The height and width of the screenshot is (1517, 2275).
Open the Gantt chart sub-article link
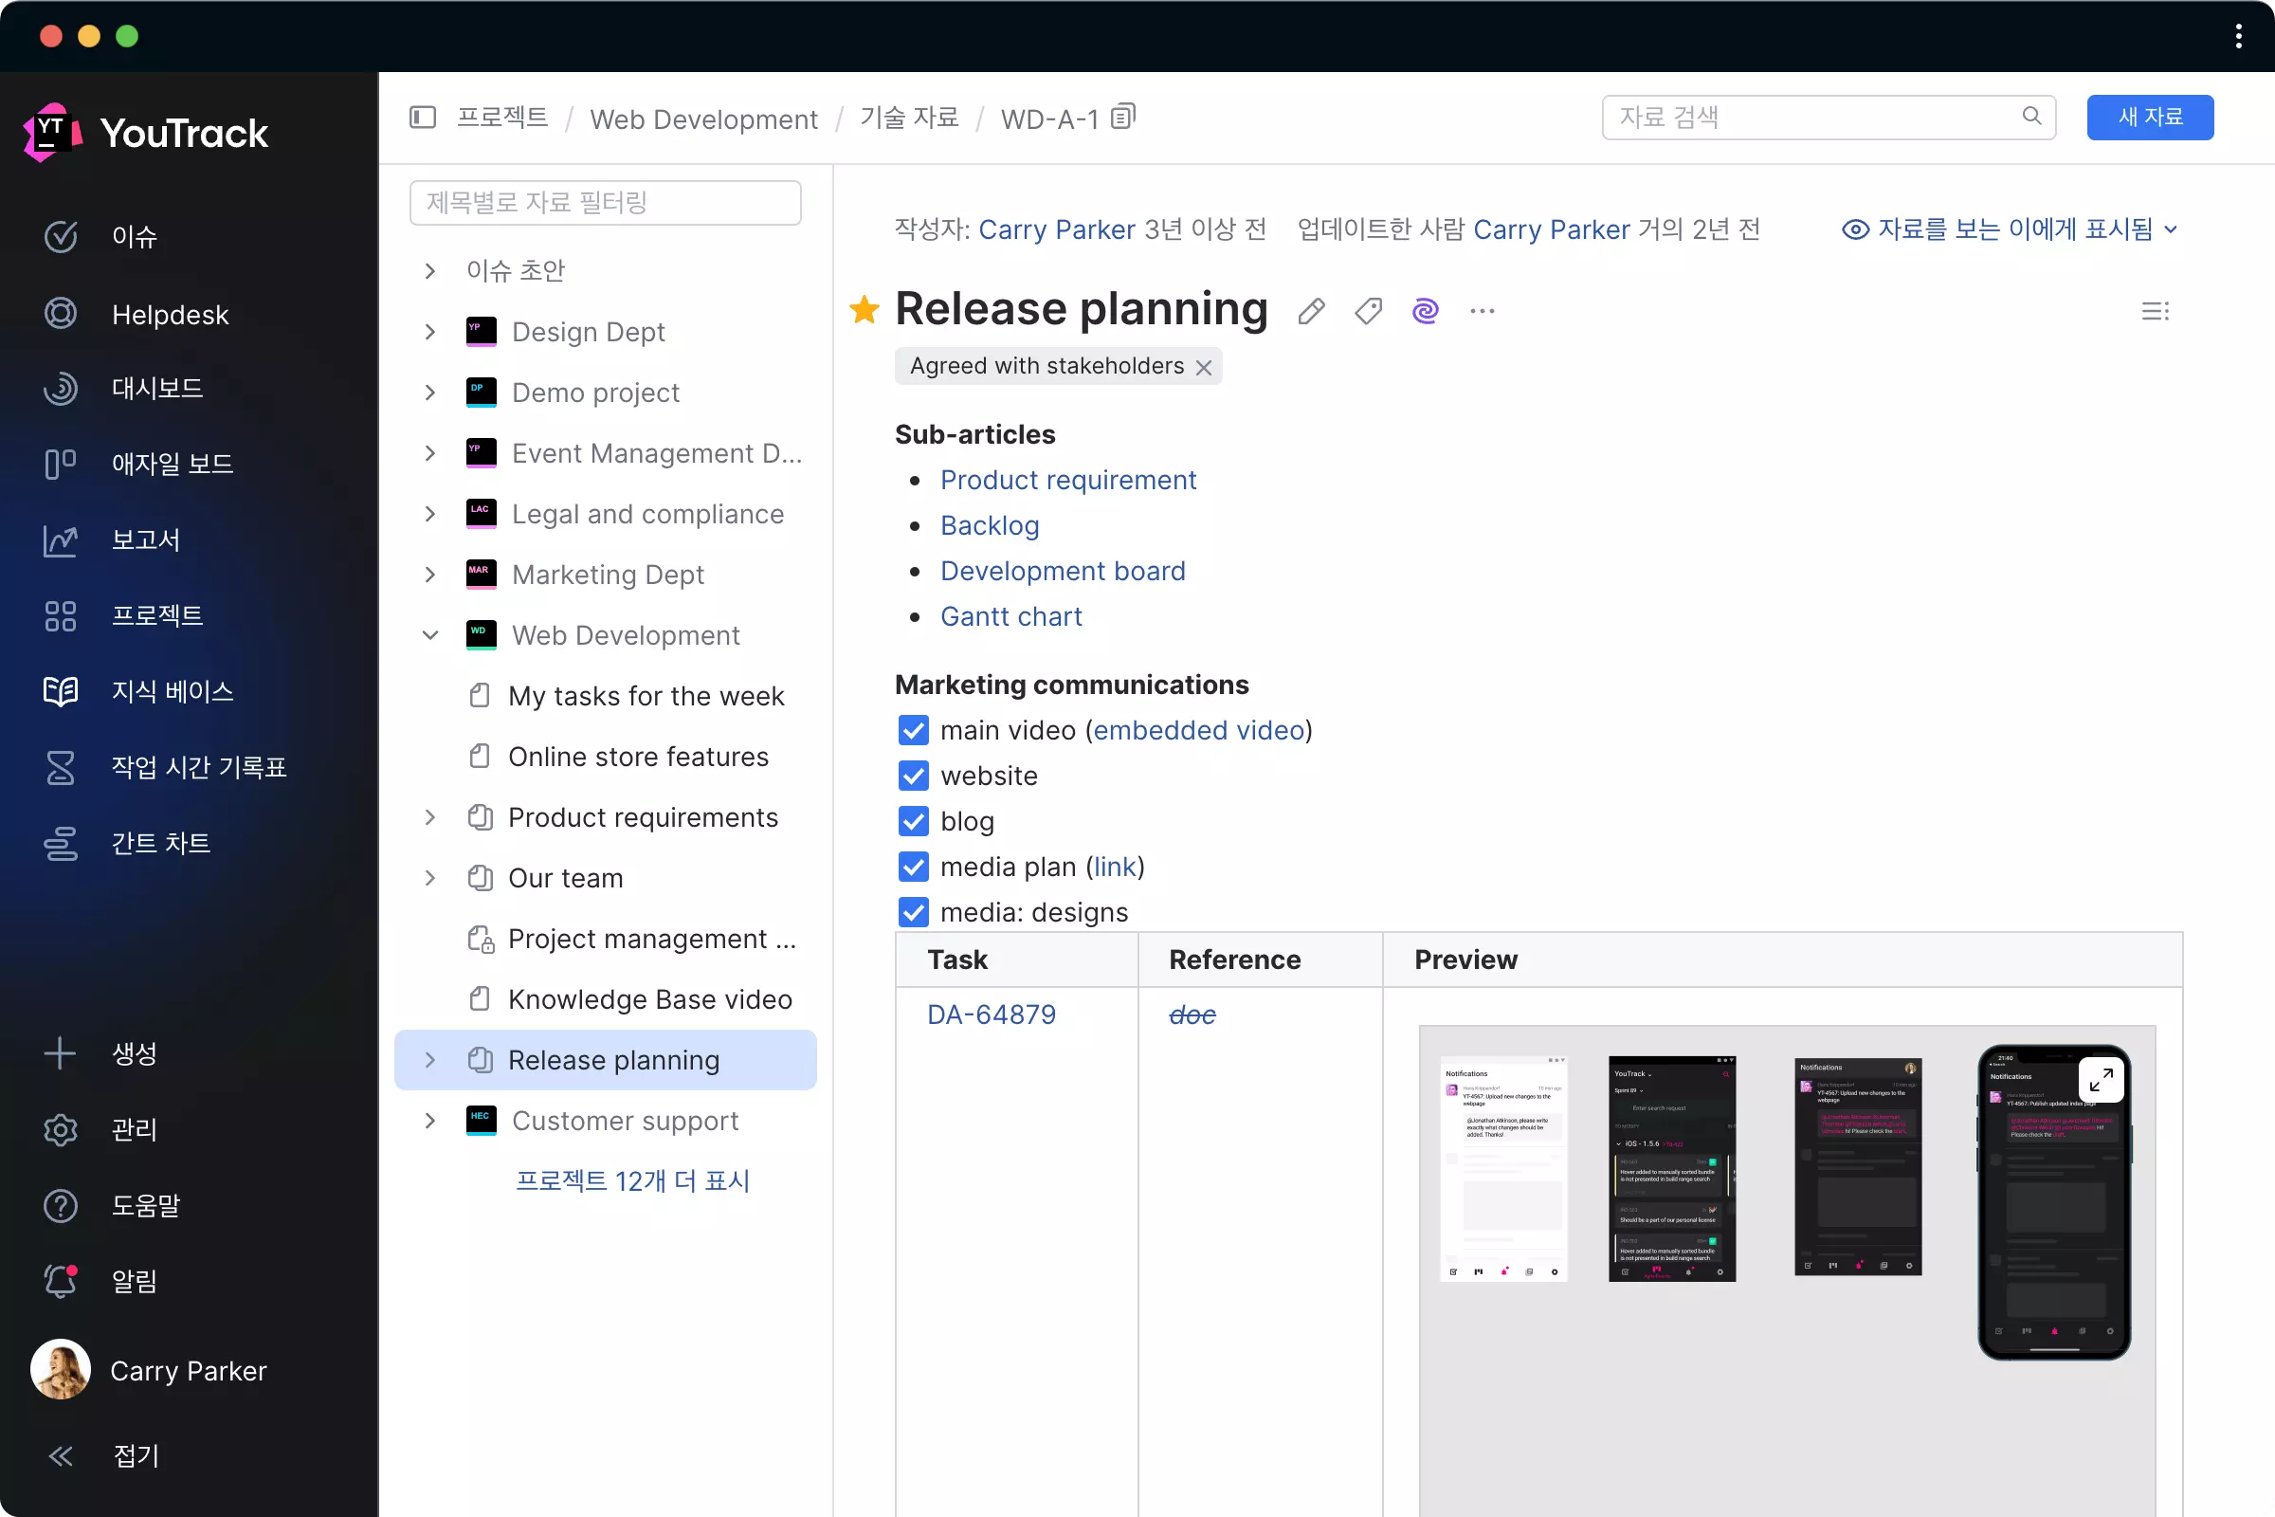tap(1010, 616)
